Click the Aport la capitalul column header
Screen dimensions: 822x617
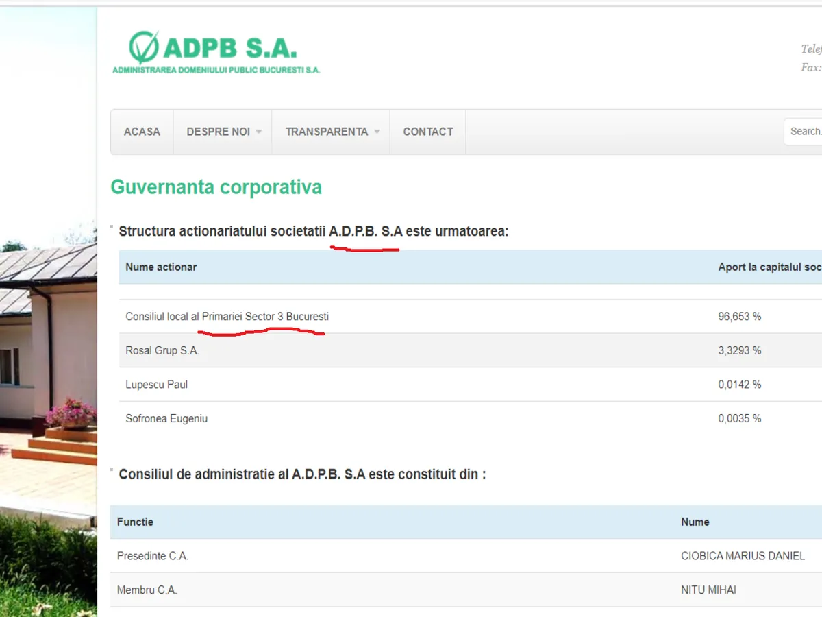point(769,267)
